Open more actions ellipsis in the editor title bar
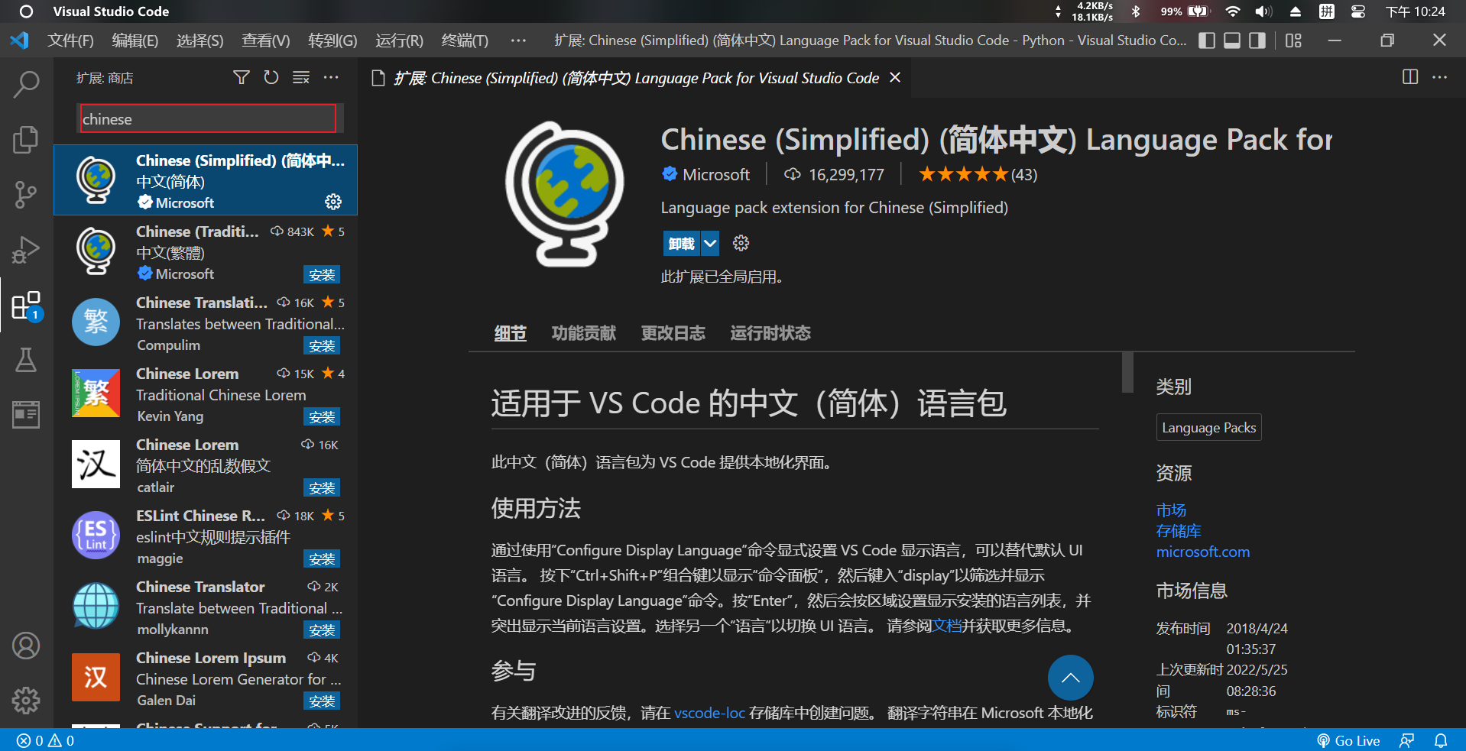 pos(1440,77)
